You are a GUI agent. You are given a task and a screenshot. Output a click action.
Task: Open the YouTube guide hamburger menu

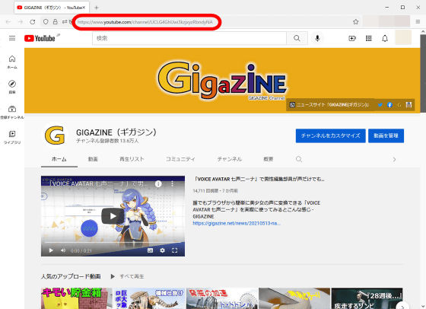(12, 38)
